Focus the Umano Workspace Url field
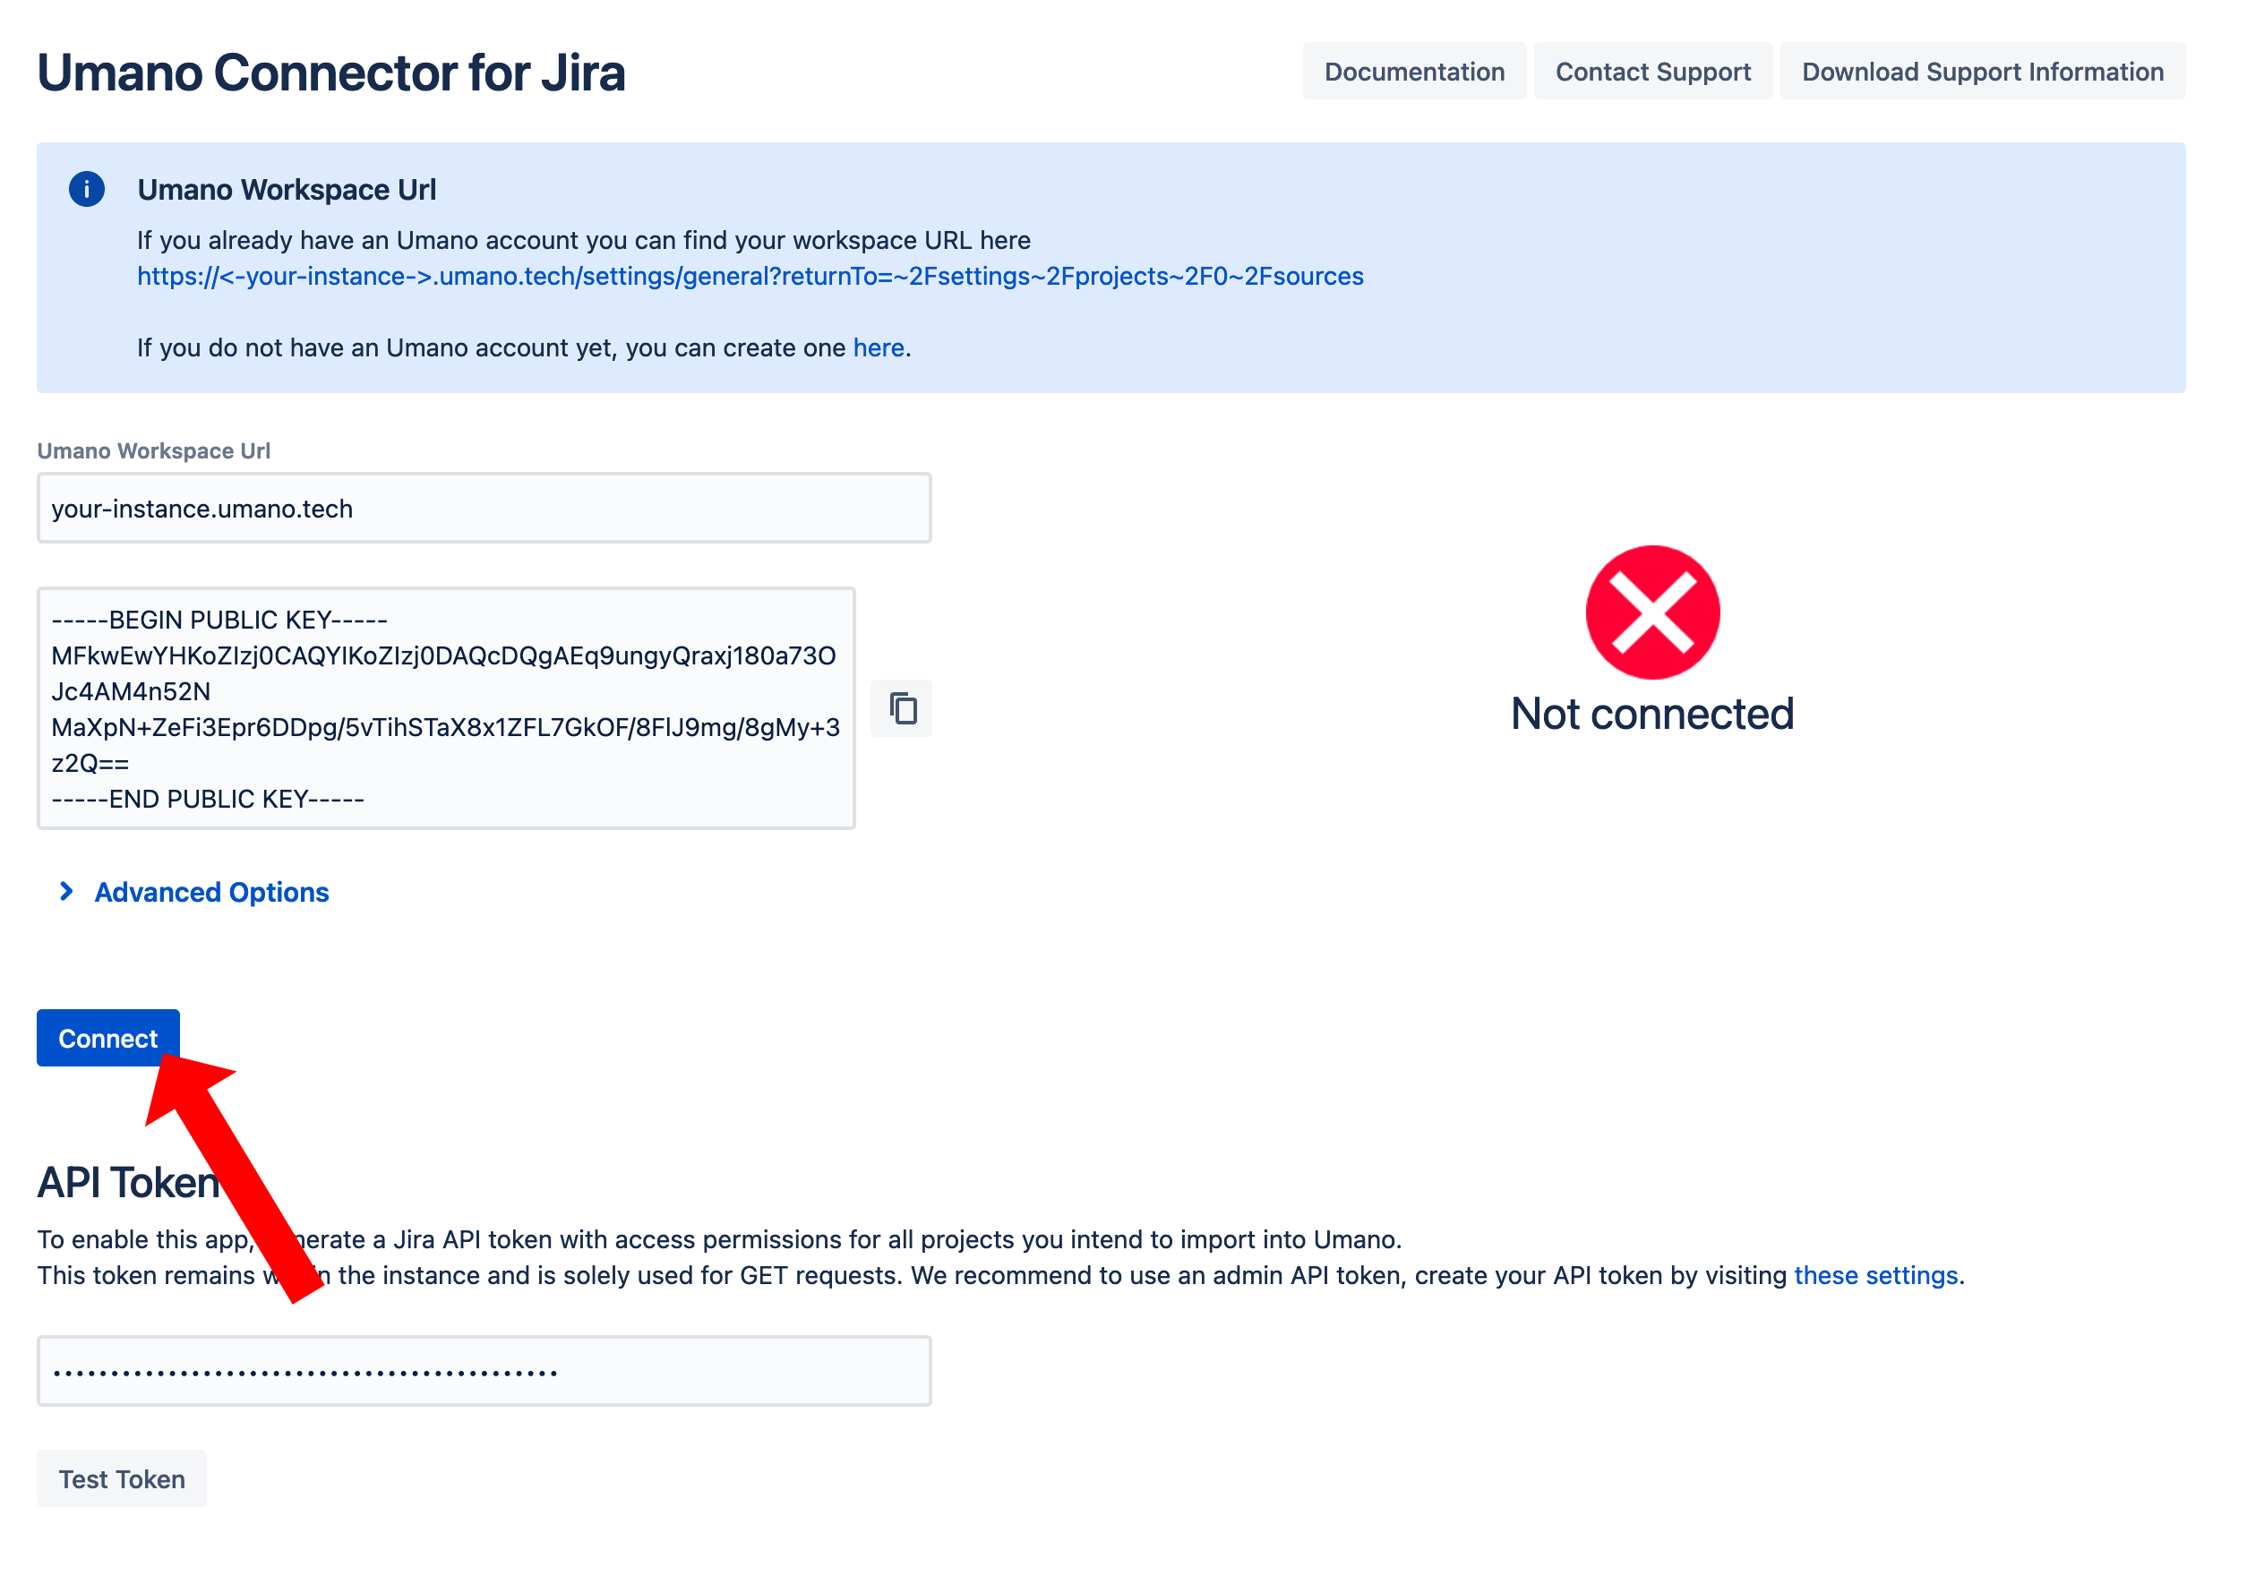Image resolution: width=2264 pixels, height=1576 pixels. pos(484,509)
